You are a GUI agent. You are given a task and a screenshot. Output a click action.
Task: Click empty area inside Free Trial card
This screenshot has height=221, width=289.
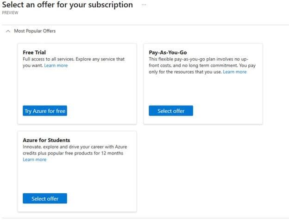click(x=76, y=88)
